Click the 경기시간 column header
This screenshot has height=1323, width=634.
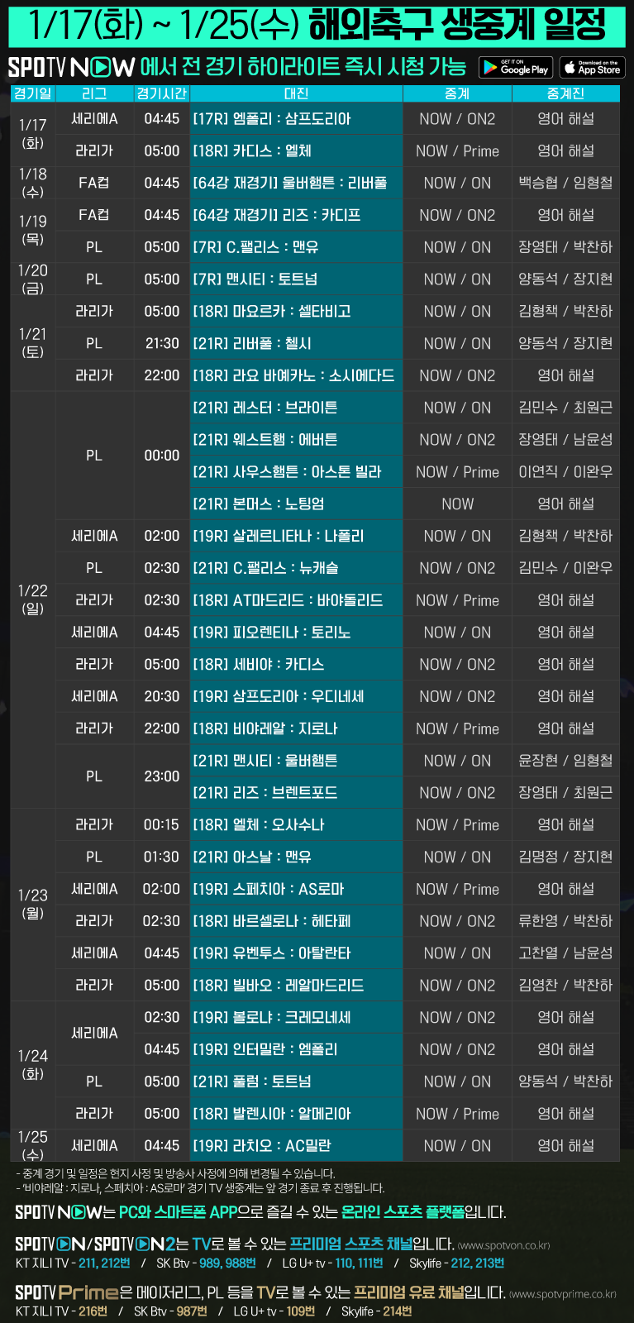(x=161, y=93)
